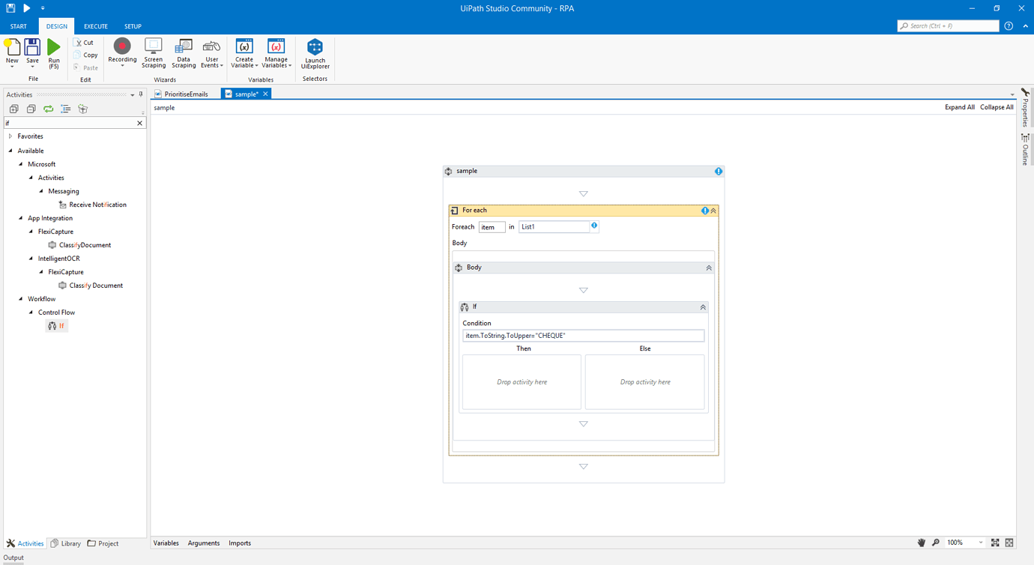Cut the selected activity
Viewport: 1034px width, 565px height.
point(84,43)
